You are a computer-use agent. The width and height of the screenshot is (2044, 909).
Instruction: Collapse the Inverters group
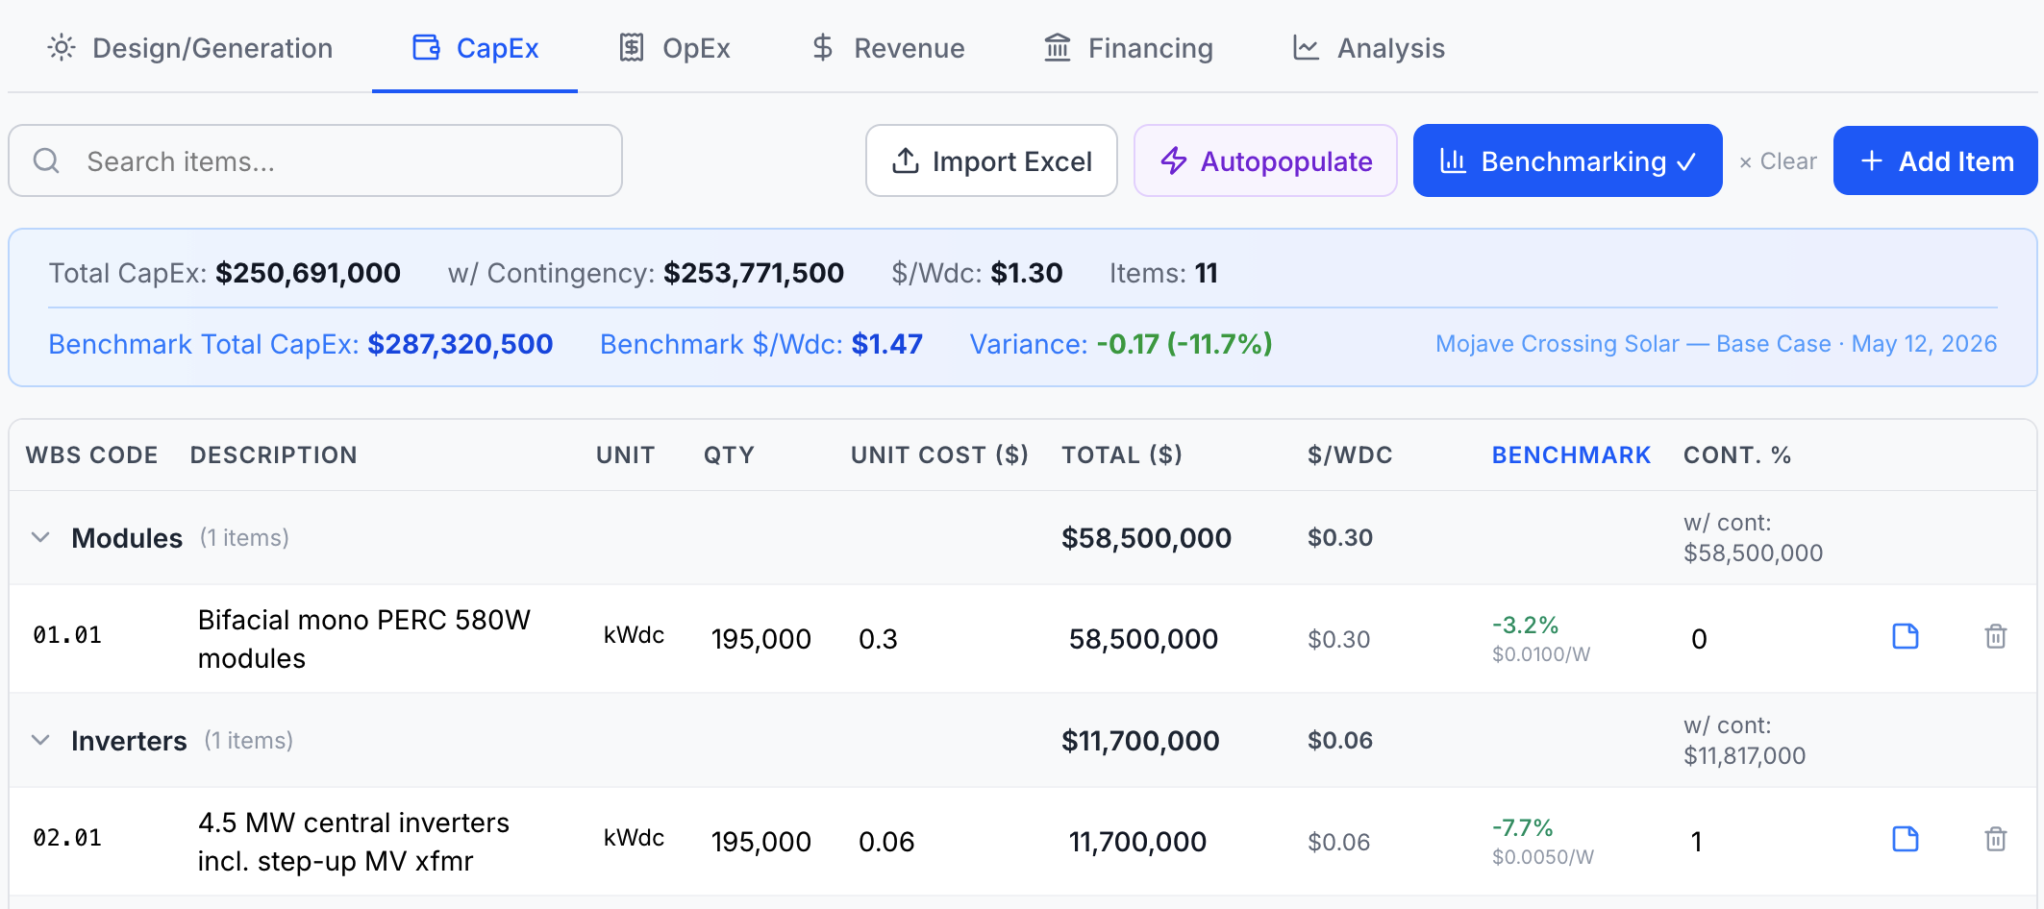[x=40, y=740]
